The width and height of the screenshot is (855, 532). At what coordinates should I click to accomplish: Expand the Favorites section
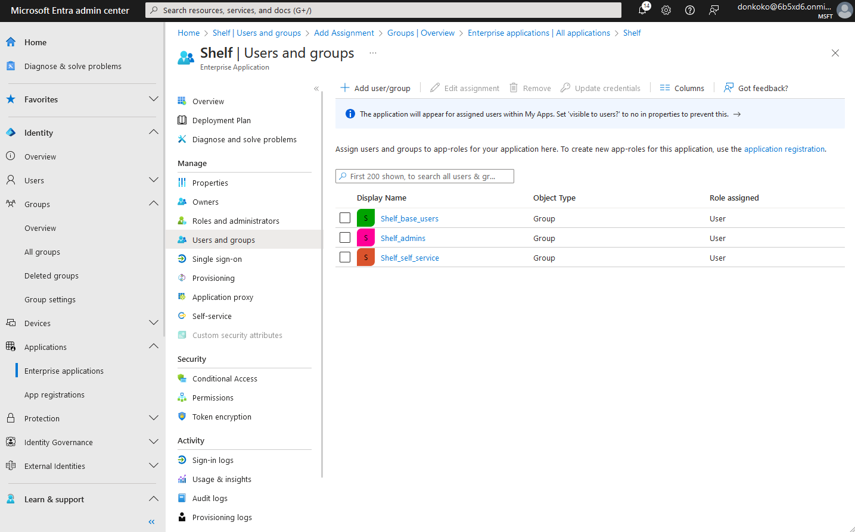pyautogui.click(x=153, y=99)
